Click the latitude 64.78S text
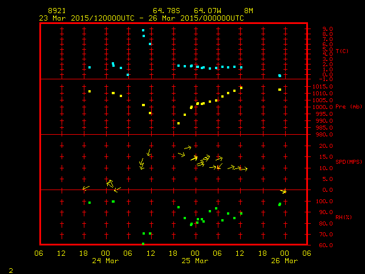 165,11
